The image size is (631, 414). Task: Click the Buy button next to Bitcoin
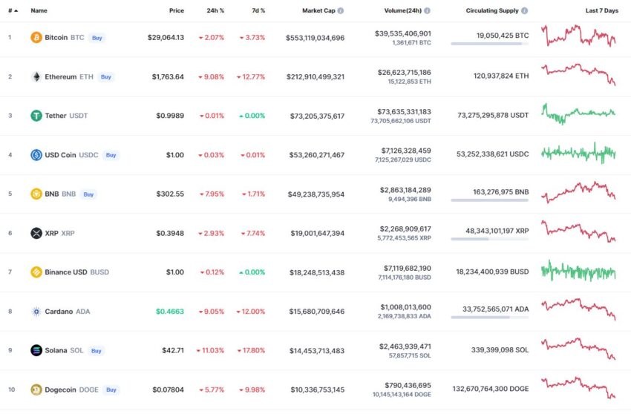pyautogui.click(x=97, y=38)
